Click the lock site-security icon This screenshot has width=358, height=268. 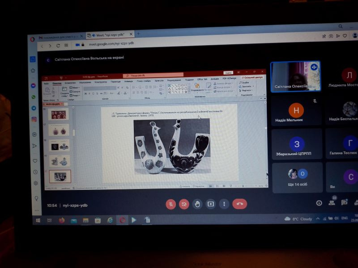(83, 45)
